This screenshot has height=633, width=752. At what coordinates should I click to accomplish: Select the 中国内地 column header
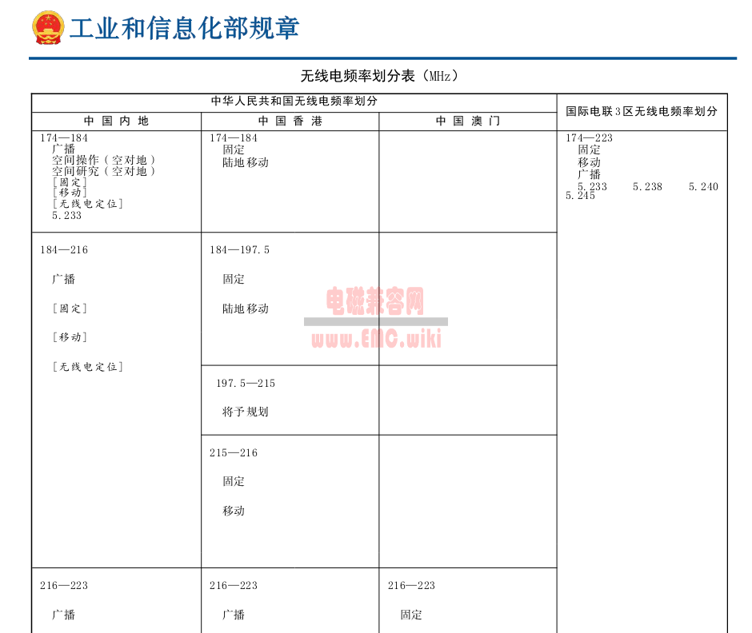(x=116, y=121)
